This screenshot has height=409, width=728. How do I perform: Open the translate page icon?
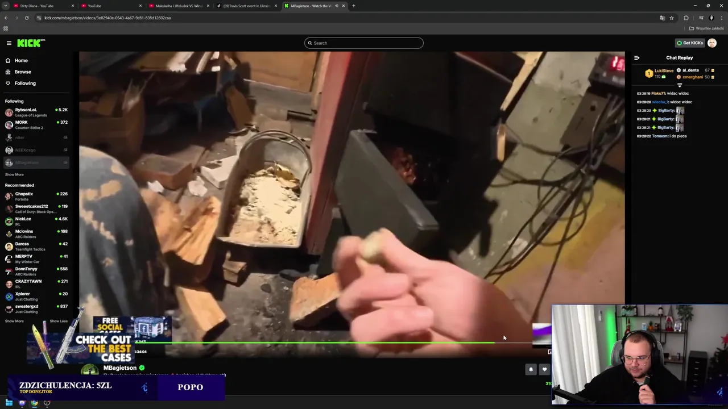pyautogui.click(x=662, y=18)
